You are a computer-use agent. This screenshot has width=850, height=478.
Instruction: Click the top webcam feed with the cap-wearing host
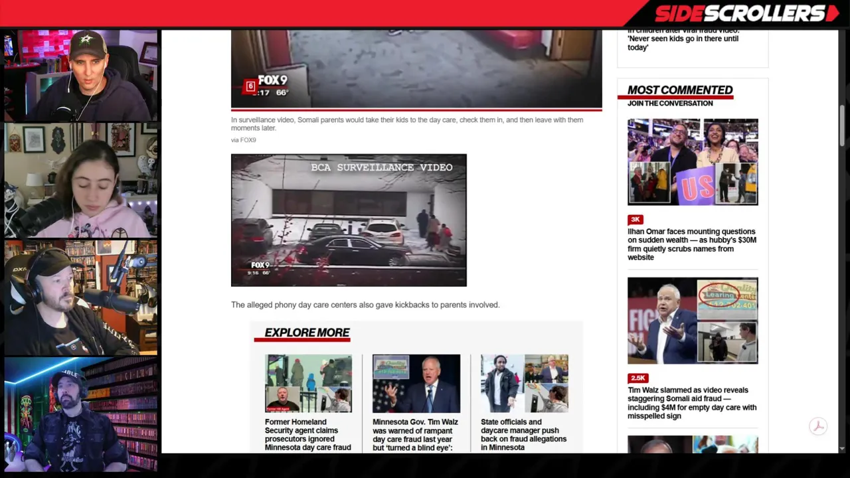[81, 75]
